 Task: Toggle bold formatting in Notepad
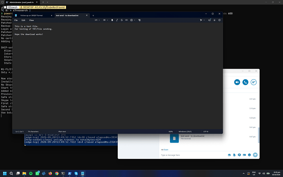112,20
